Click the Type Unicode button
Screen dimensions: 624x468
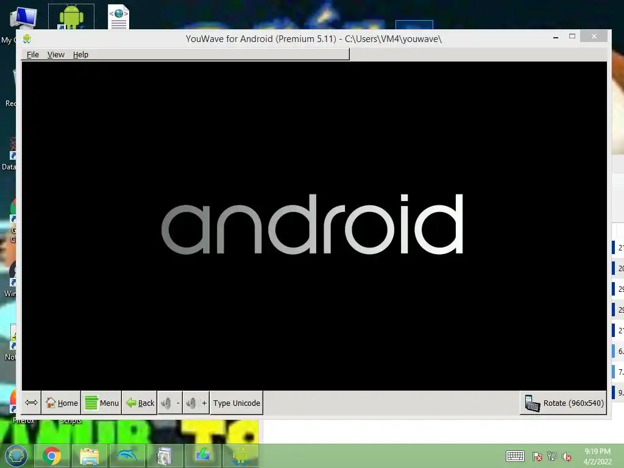point(236,403)
